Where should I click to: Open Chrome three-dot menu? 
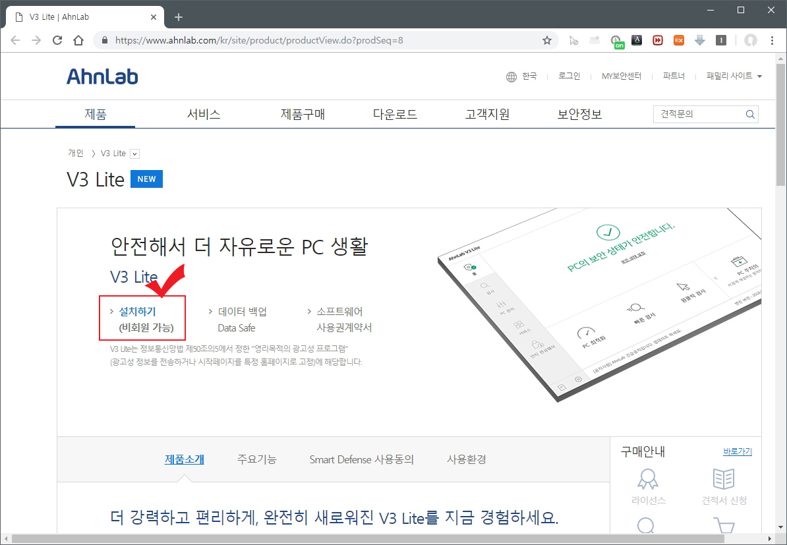click(772, 40)
